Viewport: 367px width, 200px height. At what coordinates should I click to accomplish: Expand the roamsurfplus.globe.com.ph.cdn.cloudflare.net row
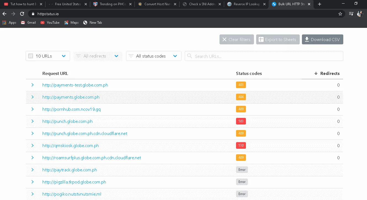pyautogui.click(x=33, y=158)
